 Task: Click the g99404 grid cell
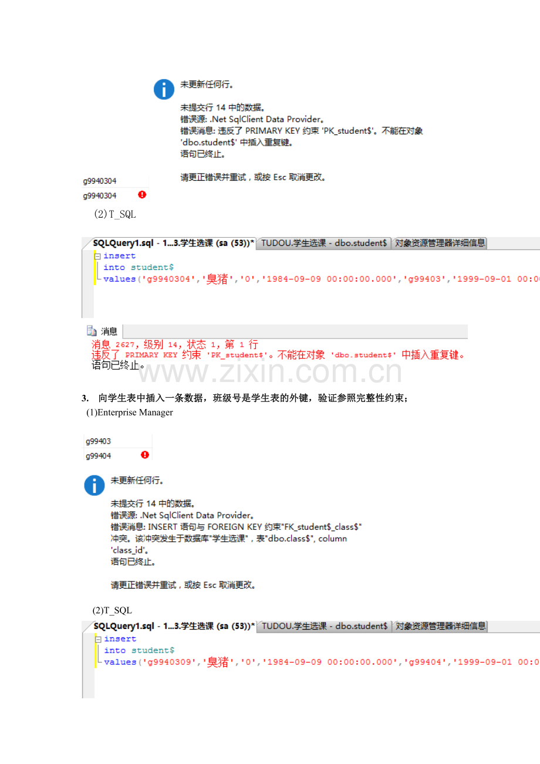(117, 455)
